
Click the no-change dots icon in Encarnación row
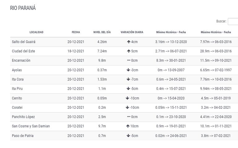tap(129, 61)
